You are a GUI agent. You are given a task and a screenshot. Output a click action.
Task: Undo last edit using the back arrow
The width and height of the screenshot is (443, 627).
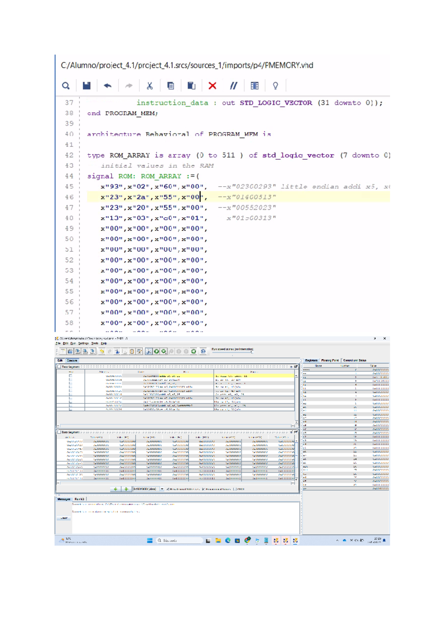tap(107, 86)
